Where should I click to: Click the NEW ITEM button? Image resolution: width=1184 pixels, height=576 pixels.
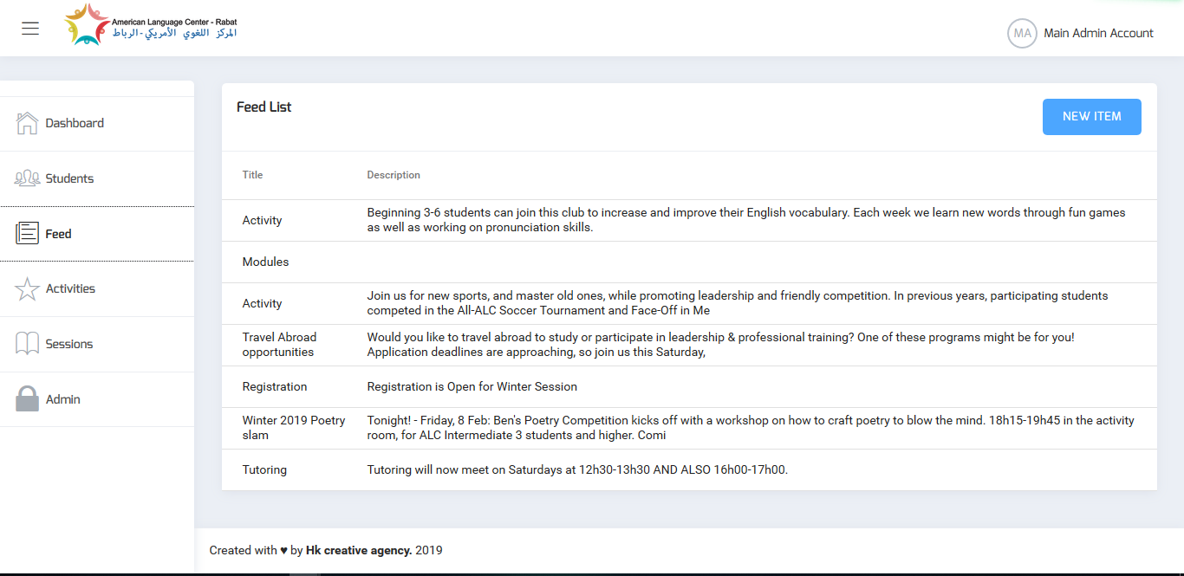click(1091, 117)
